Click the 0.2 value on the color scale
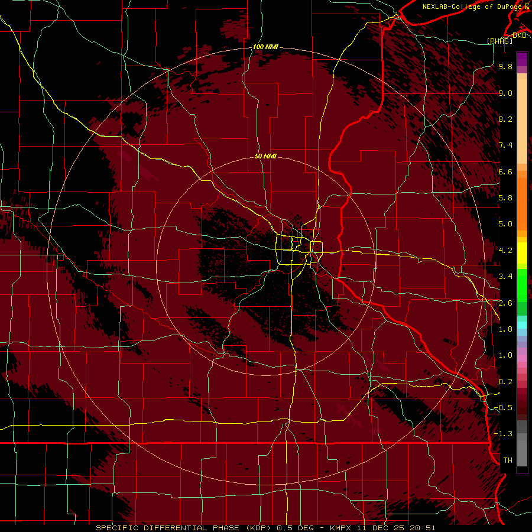Screen dimensions: 532x532 [x=505, y=382]
